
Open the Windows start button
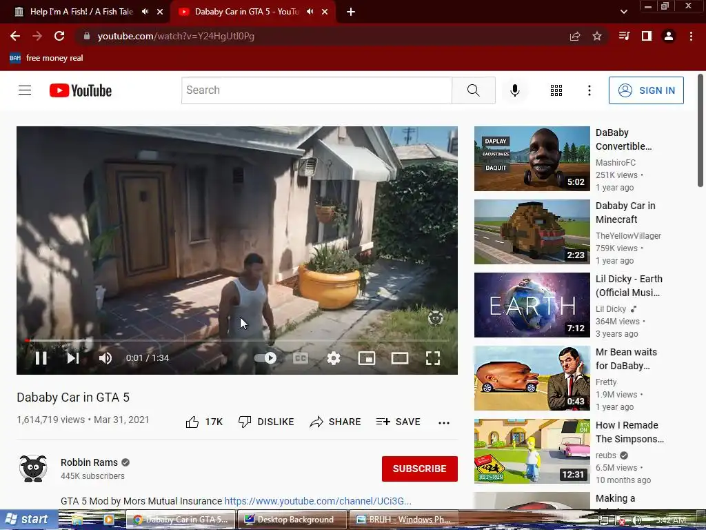click(28, 520)
